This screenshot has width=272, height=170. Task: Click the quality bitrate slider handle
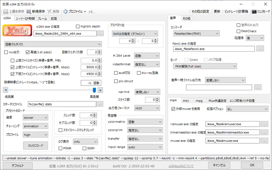(94, 90)
